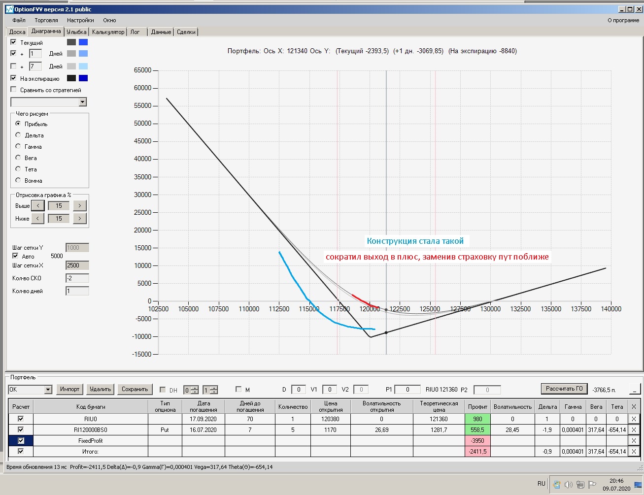The width and height of the screenshot is (644, 495).
Task: Open the Окно menu
Action: [109, 20]
